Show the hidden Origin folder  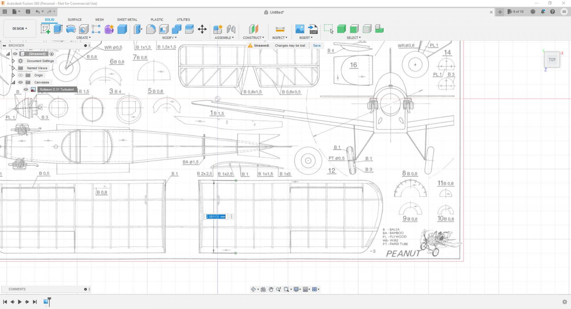tap(20, 75)
